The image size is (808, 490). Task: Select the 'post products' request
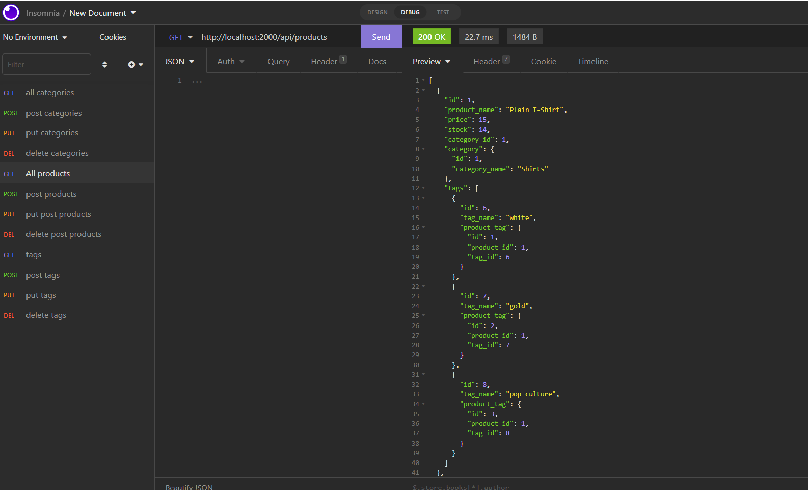[x=77, y=194]
